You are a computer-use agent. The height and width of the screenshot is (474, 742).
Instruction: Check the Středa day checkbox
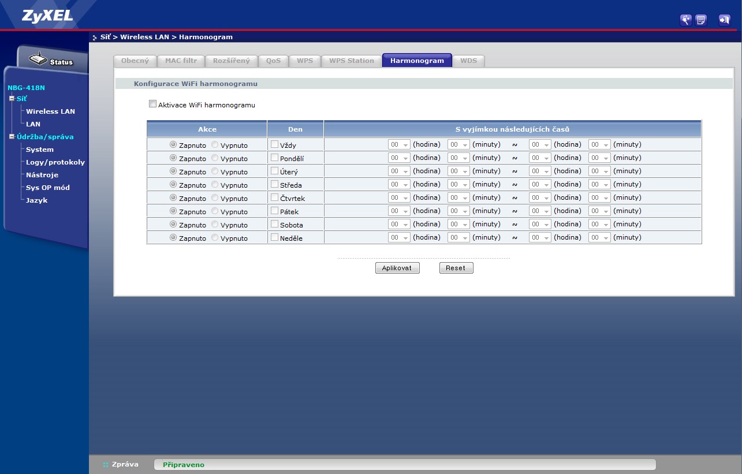tap(274, 184)
